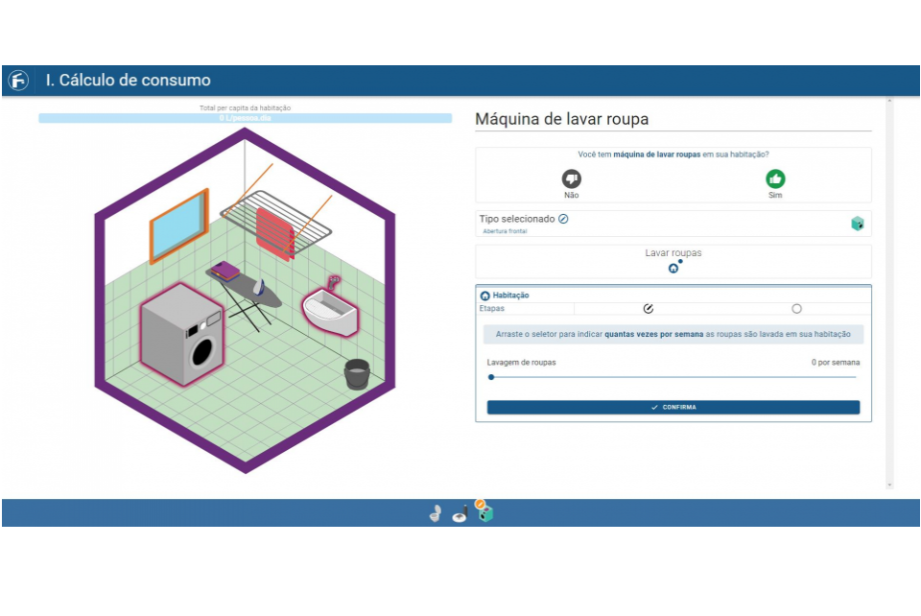Click the Abertura frontal type link
Screen dimensions: 921x616
point(505,231)
